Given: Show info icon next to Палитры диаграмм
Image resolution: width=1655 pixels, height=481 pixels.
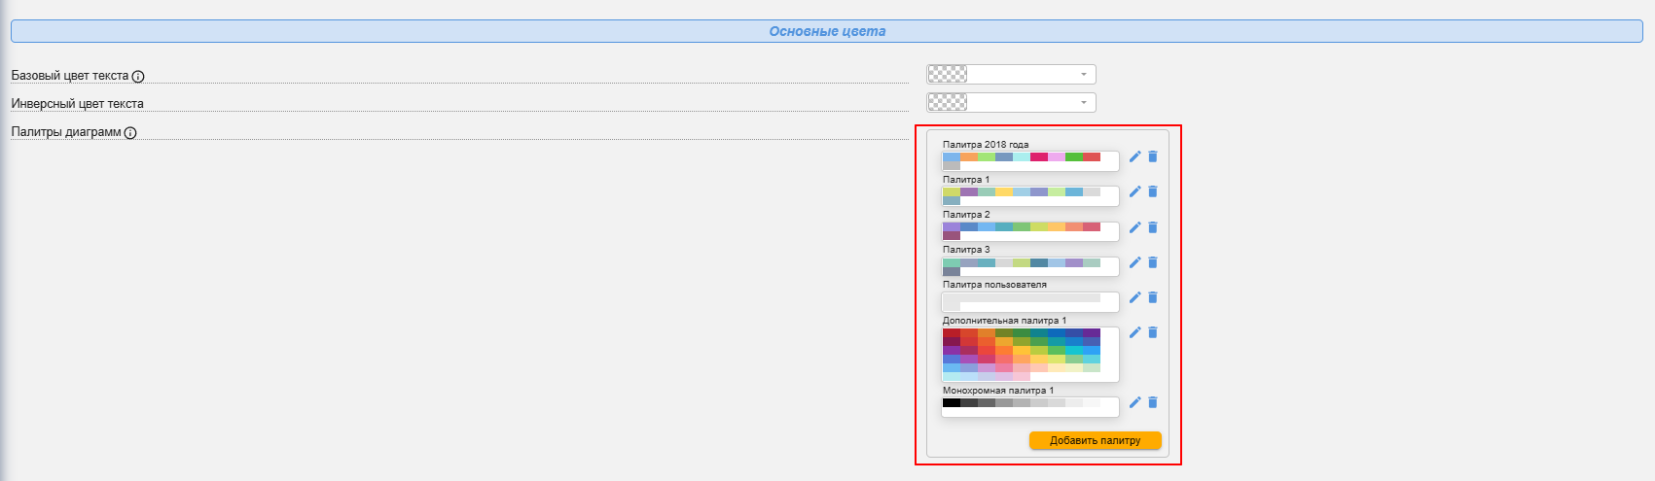Looking at the screenshot, I should (x=130, y=133).
